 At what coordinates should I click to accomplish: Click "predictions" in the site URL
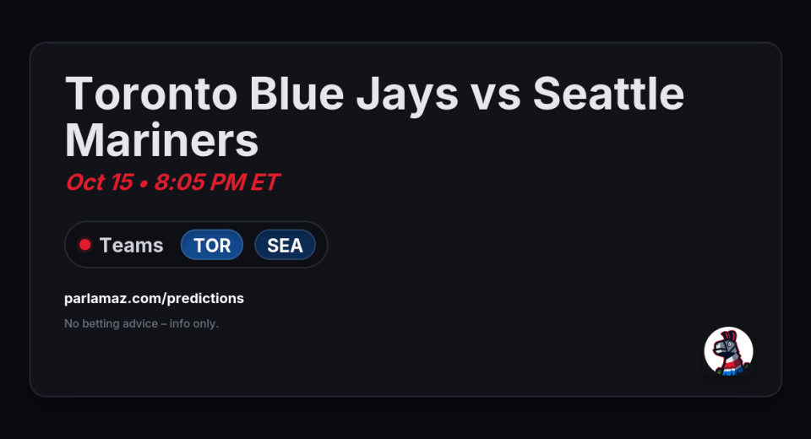pyautogui.click(x=205, y=298)
